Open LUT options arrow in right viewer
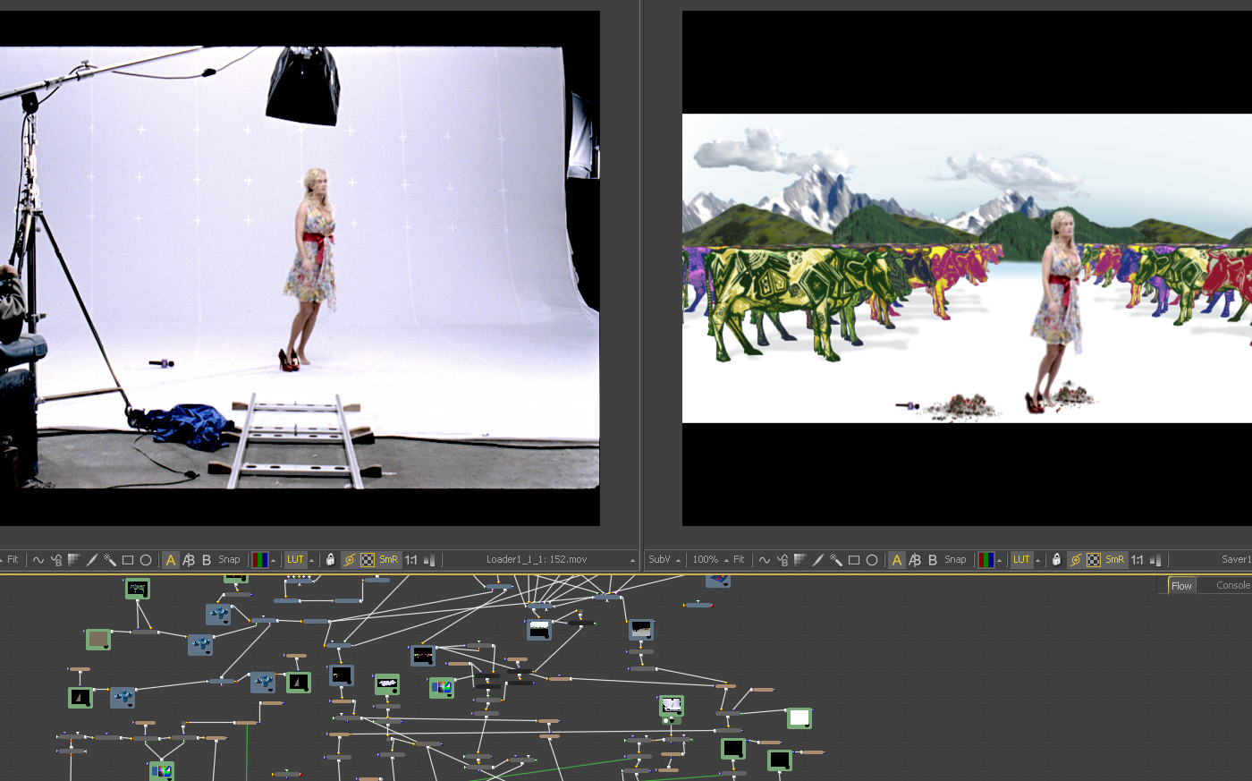Screen dimensions: 1252x781 click(1038, 561)
